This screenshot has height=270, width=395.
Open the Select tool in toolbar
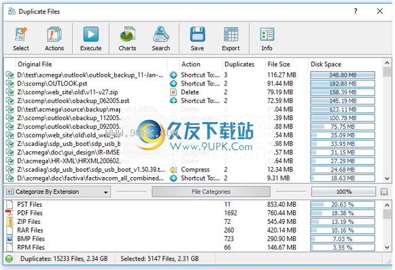click(21, 39)
